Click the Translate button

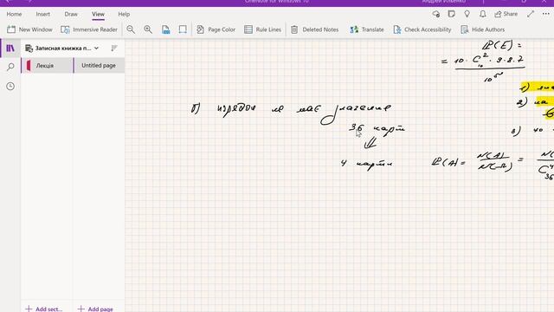(367, 29)
